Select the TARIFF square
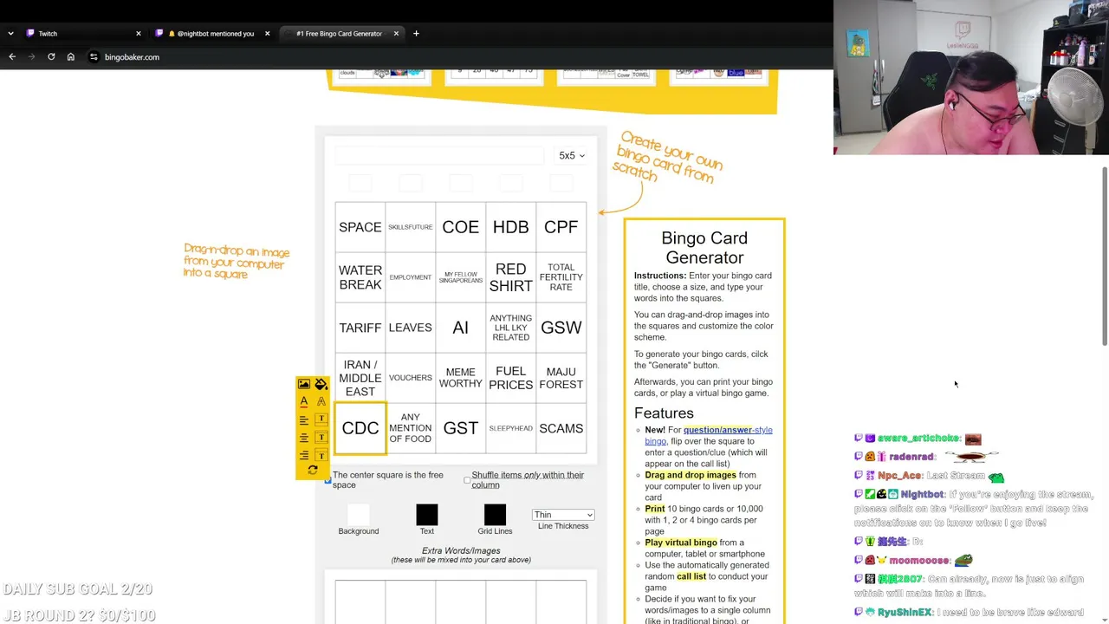1109x624 pixels. pyautogui.click(x=360, y=328)
